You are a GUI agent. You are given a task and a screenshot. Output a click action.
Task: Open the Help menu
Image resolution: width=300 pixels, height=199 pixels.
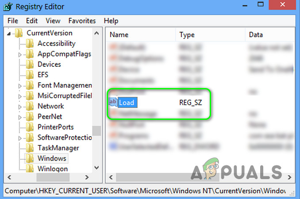pyautogui.click(x=111, y=21)
